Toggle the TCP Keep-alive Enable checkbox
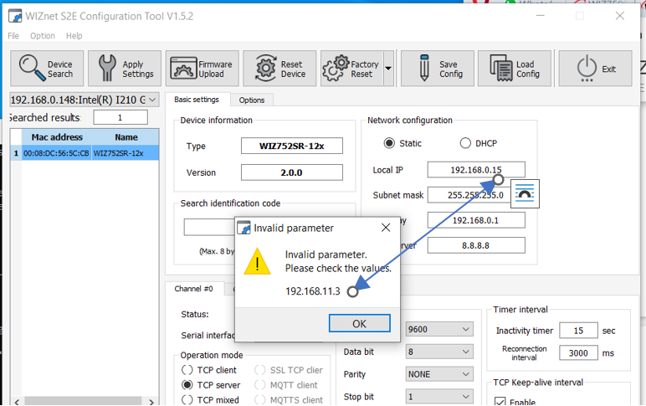The height and width of the screenshot is (406, 646). pyautogui.click(x=500, y=402)
